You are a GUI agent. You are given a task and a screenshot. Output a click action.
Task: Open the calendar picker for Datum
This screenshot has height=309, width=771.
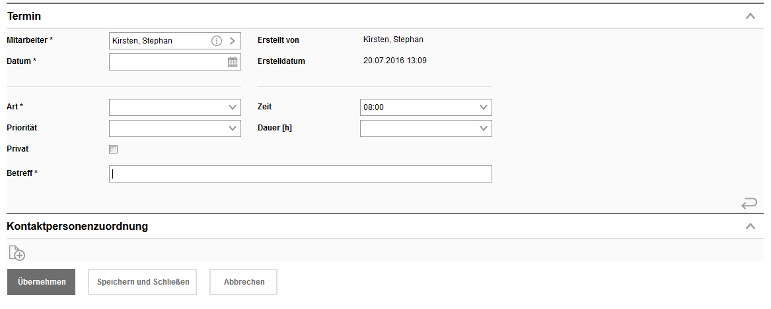(x=233, y=62)
